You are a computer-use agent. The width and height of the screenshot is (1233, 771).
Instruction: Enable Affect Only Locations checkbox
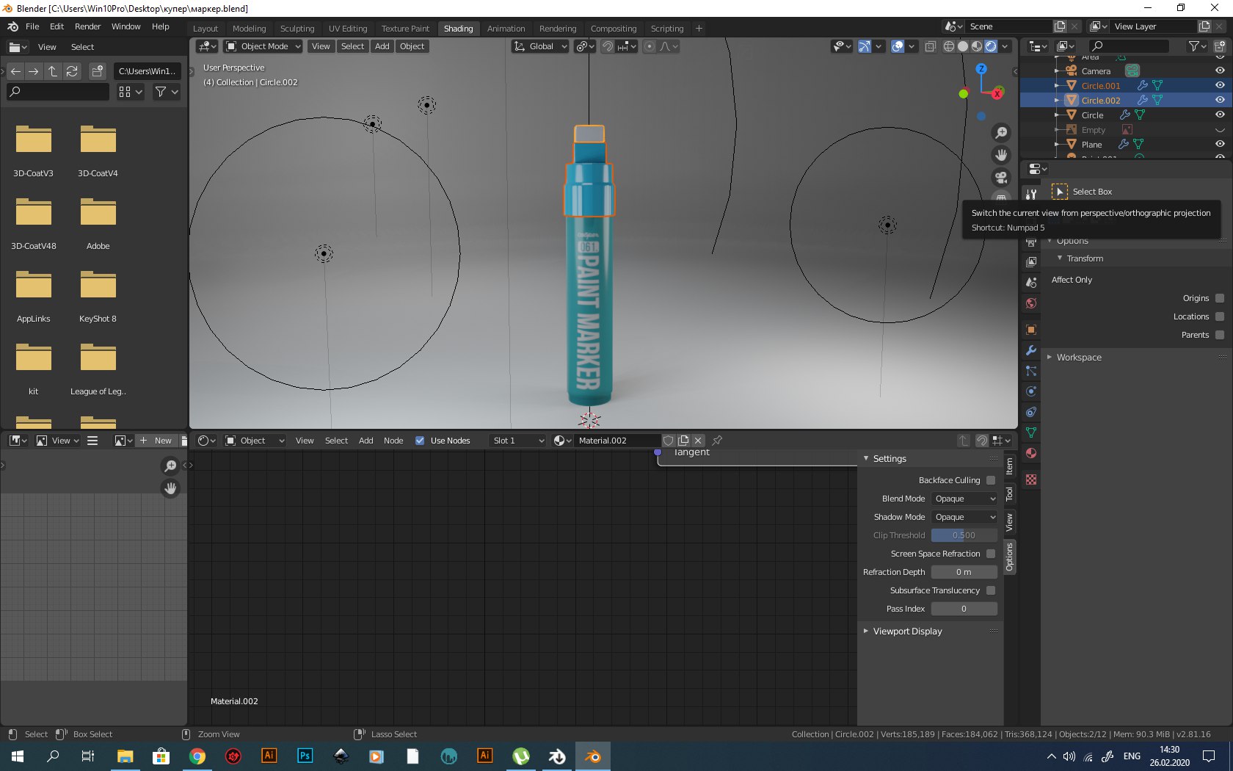tap(1220, 316)
